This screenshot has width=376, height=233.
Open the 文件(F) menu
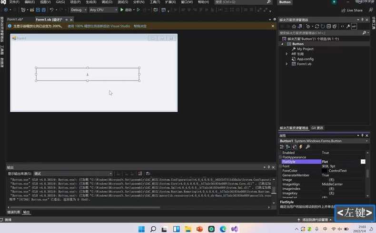pyautogui.click(x=14, y=2)
